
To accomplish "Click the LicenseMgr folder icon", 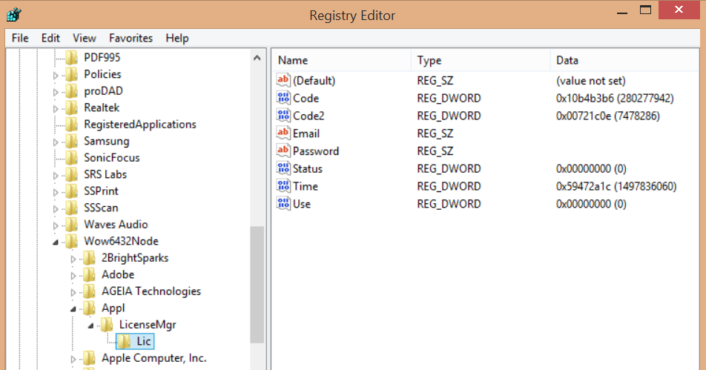I will tap(107, 325).
